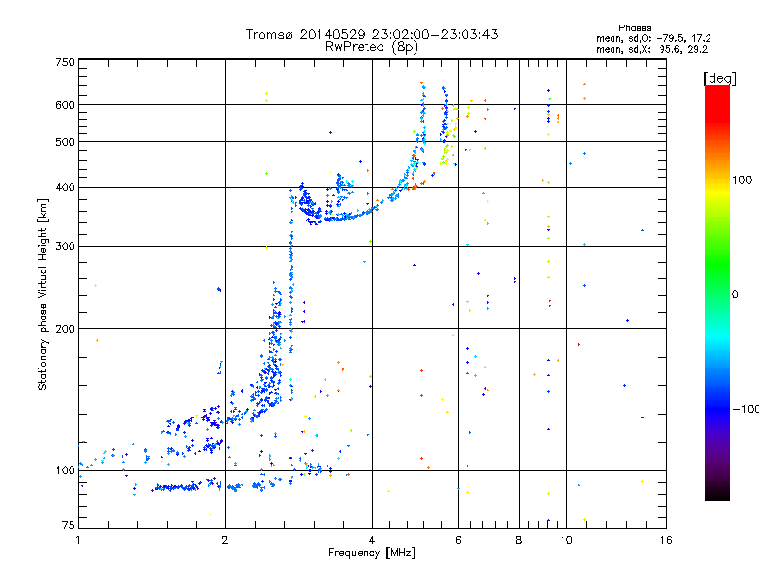The width and height of the screenshot is (784, 588).
Task: Click the '8' MHz frequency tick label
Action: click(x=519, y=540)
